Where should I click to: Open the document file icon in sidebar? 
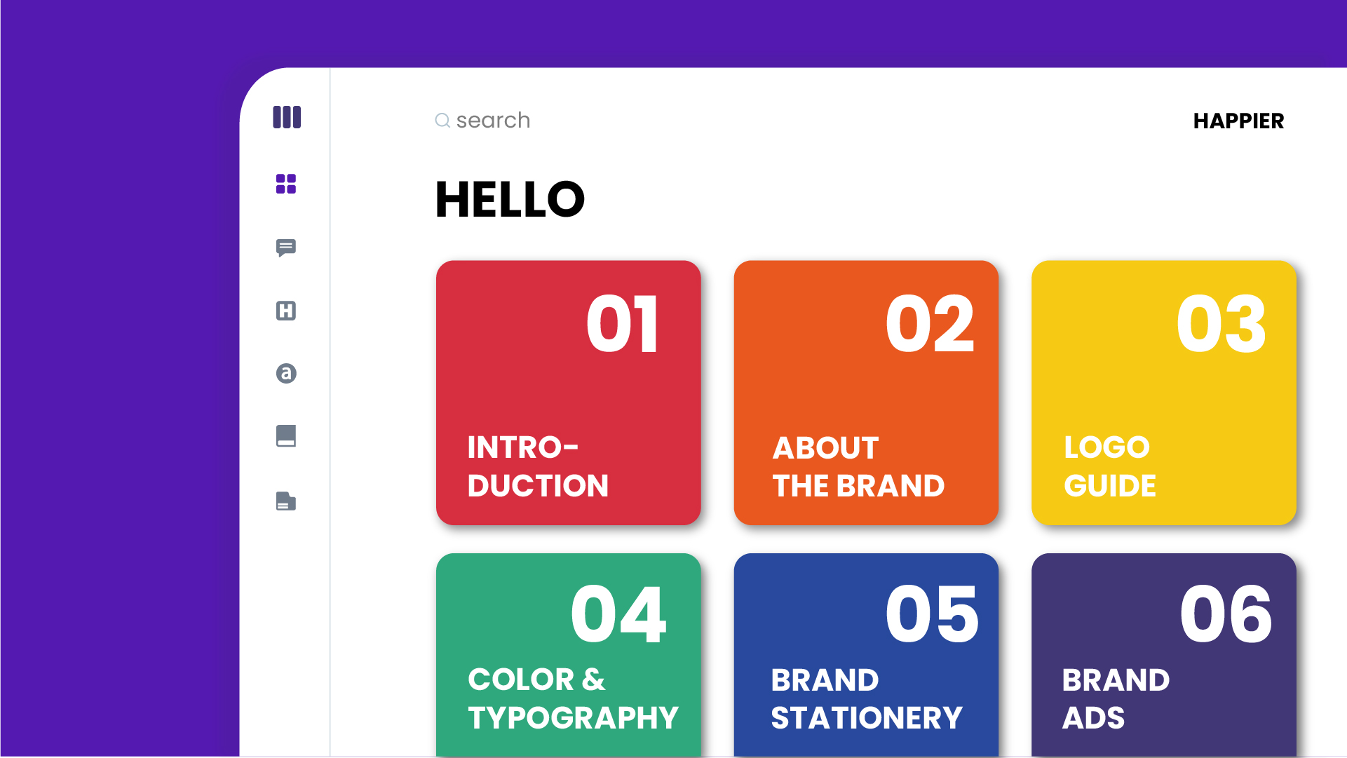(x=286, y=501)
